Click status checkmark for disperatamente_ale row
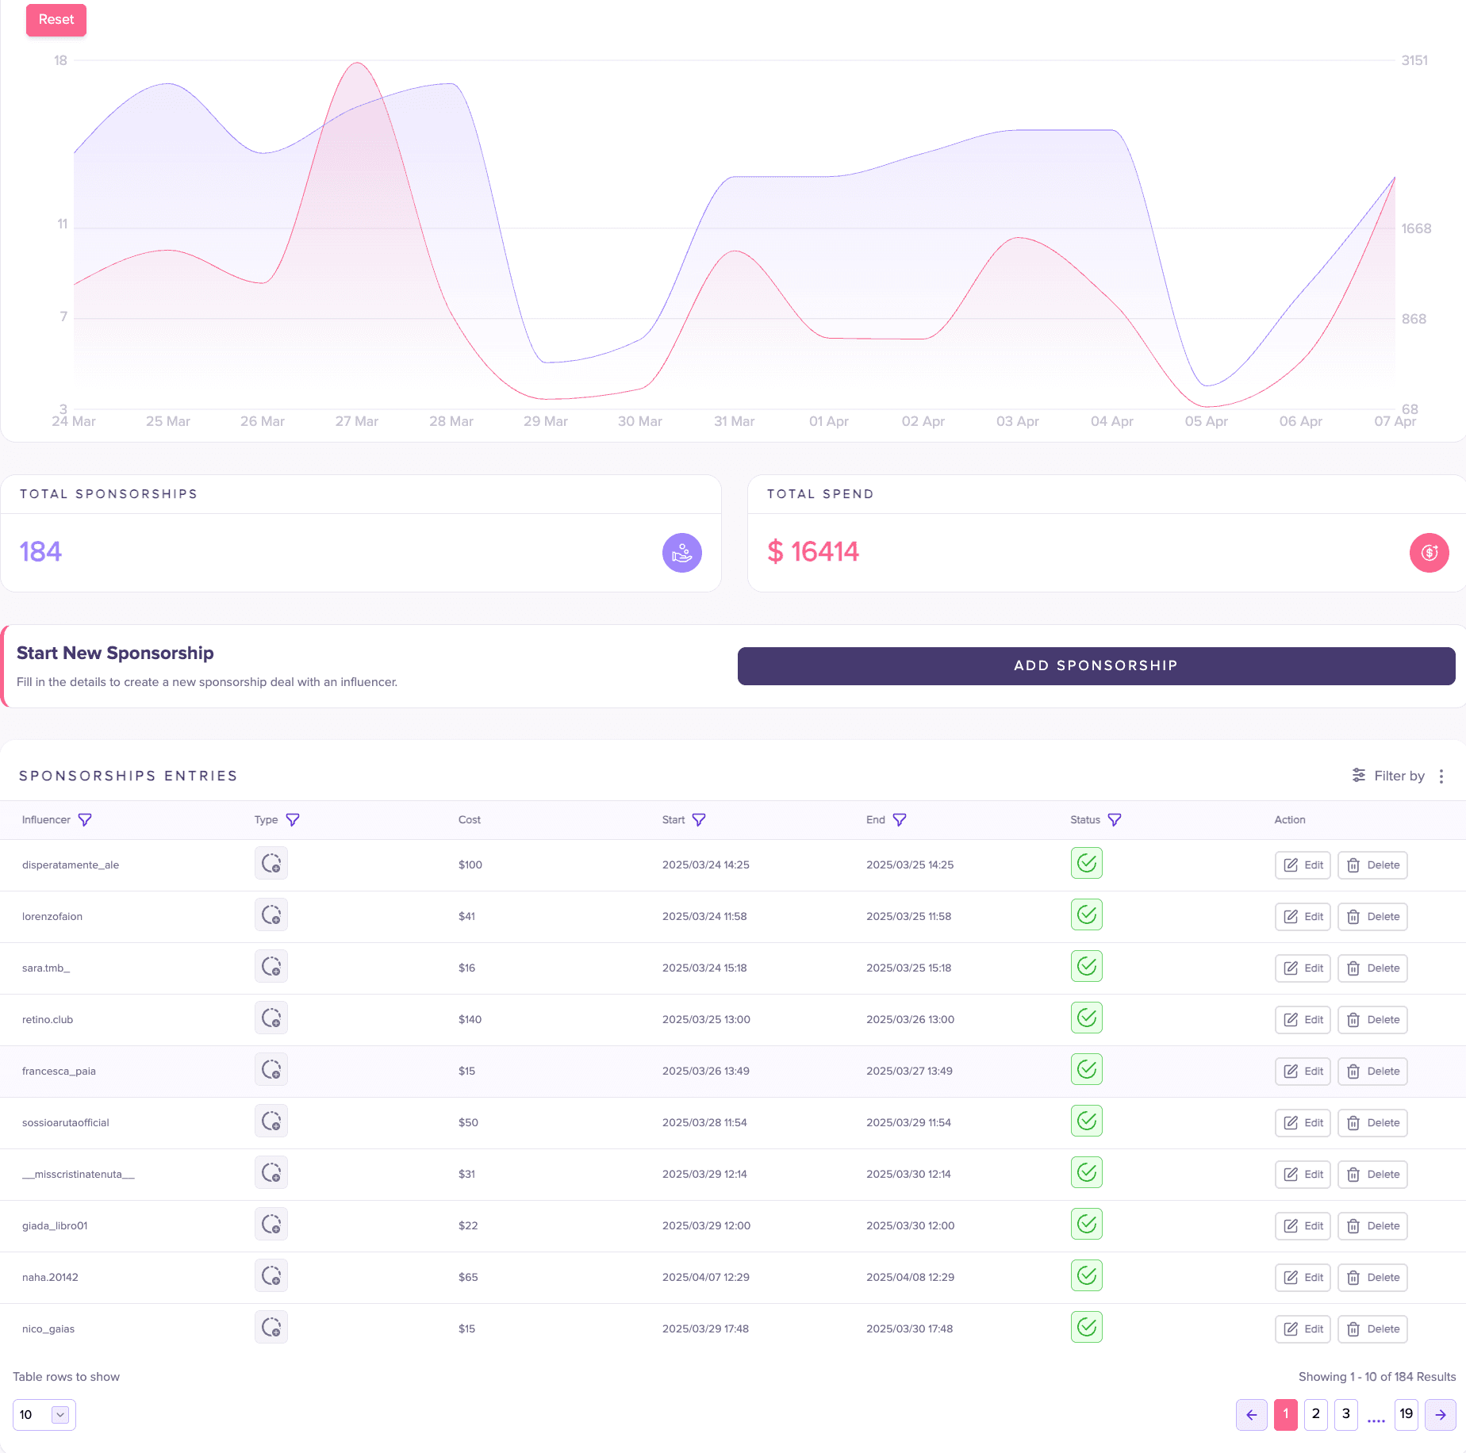This screenshot has width=1466, height=1453. pyautogui.click(x=1087, y=863)
